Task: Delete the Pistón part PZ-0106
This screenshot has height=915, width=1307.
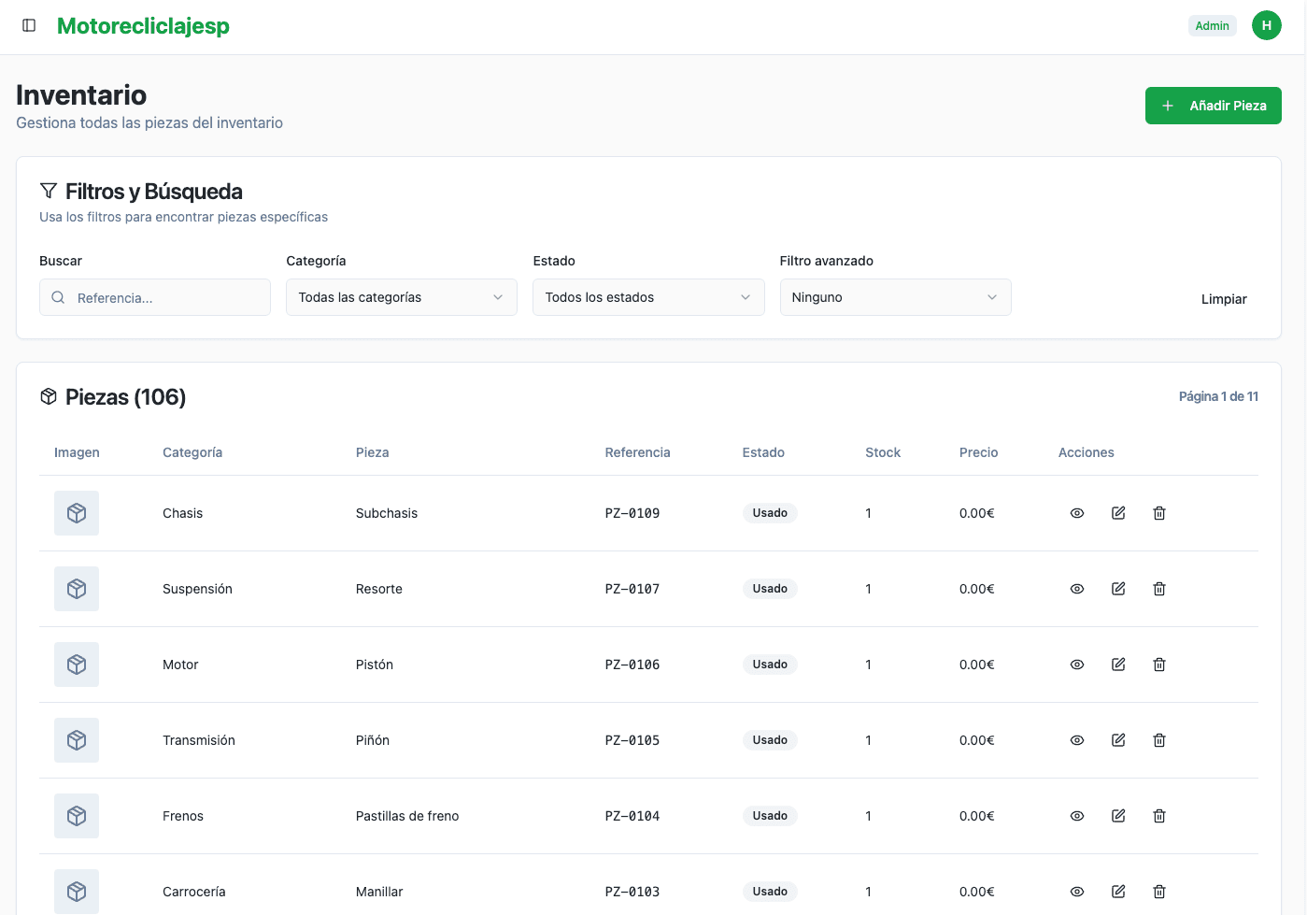Action: (x=1159, y=665)
